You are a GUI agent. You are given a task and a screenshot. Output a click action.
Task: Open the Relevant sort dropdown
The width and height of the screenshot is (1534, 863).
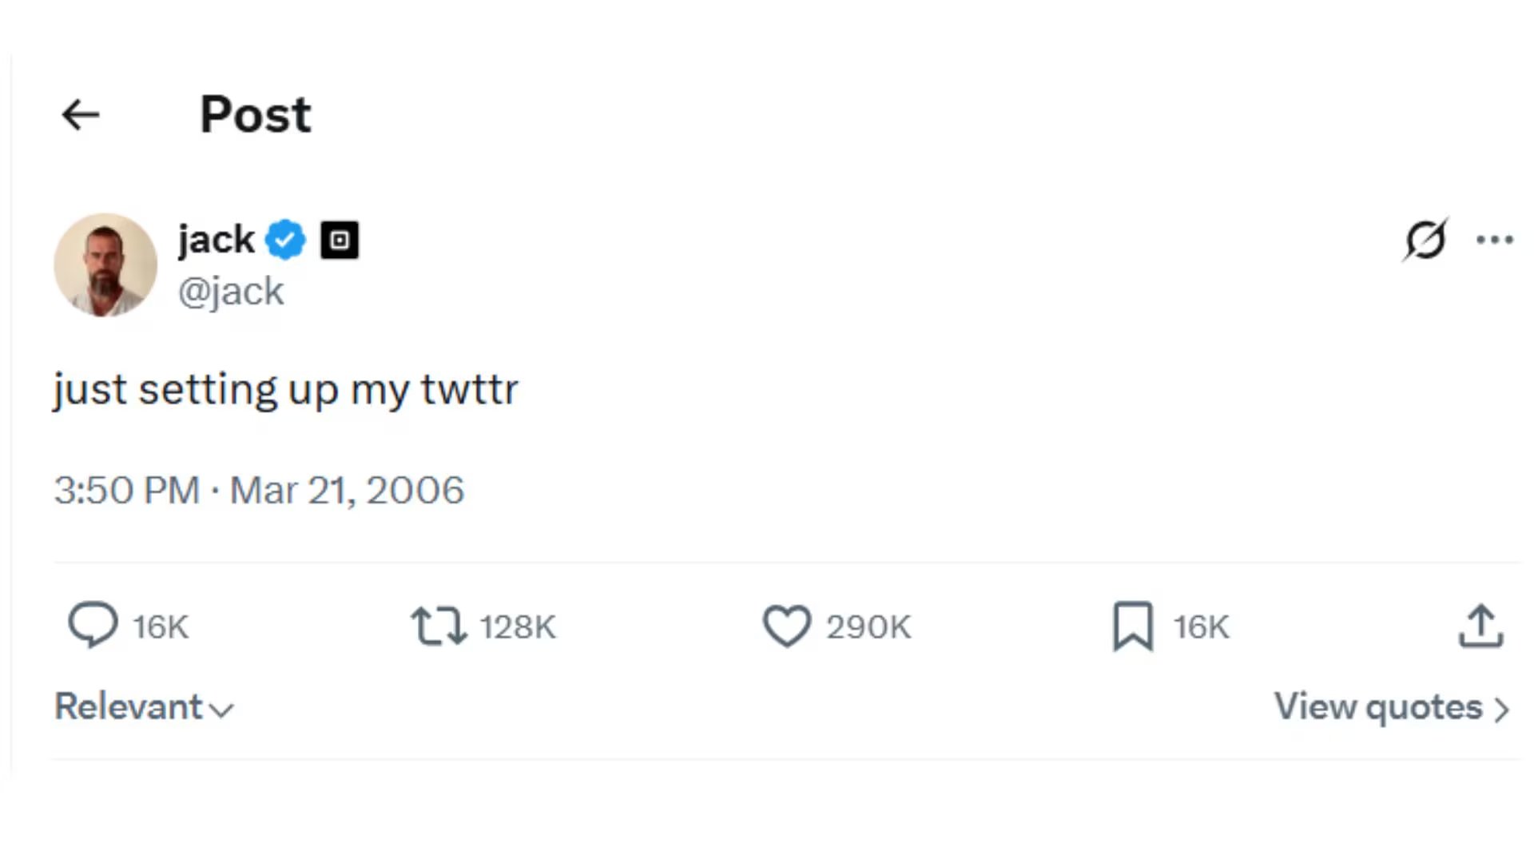coord(144,707)
